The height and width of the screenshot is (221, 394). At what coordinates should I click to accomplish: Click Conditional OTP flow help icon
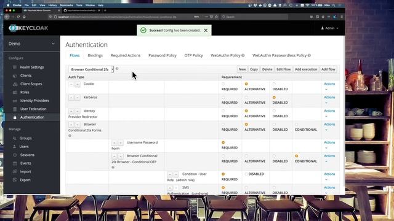(113, 167)
